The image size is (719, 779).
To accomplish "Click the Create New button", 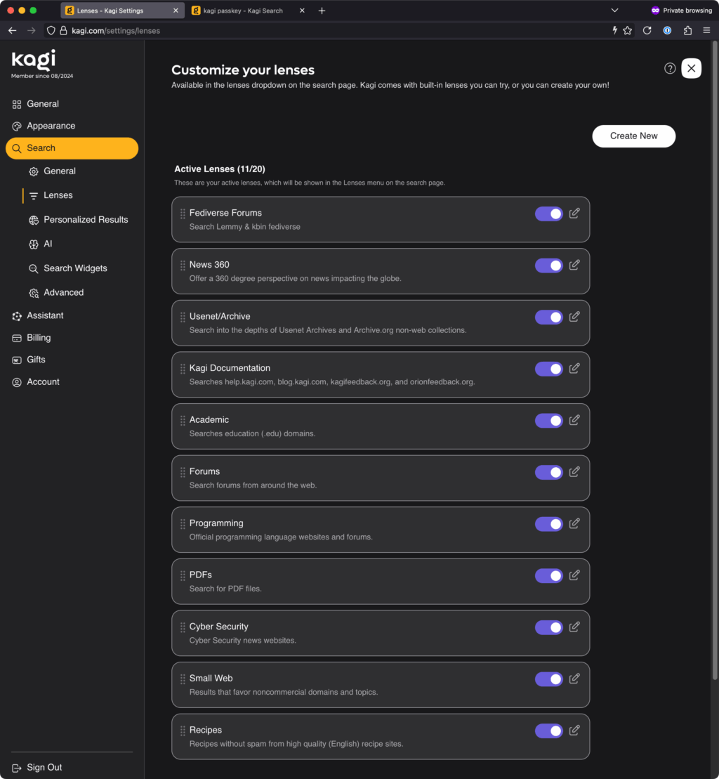I will 633,136.
